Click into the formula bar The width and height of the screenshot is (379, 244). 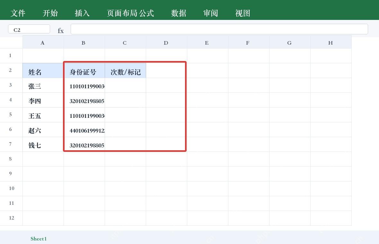coord(219,29)
